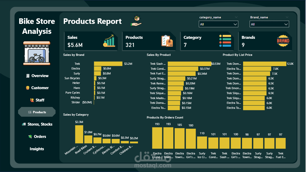Click the bike store shop icon

point(37,53)
